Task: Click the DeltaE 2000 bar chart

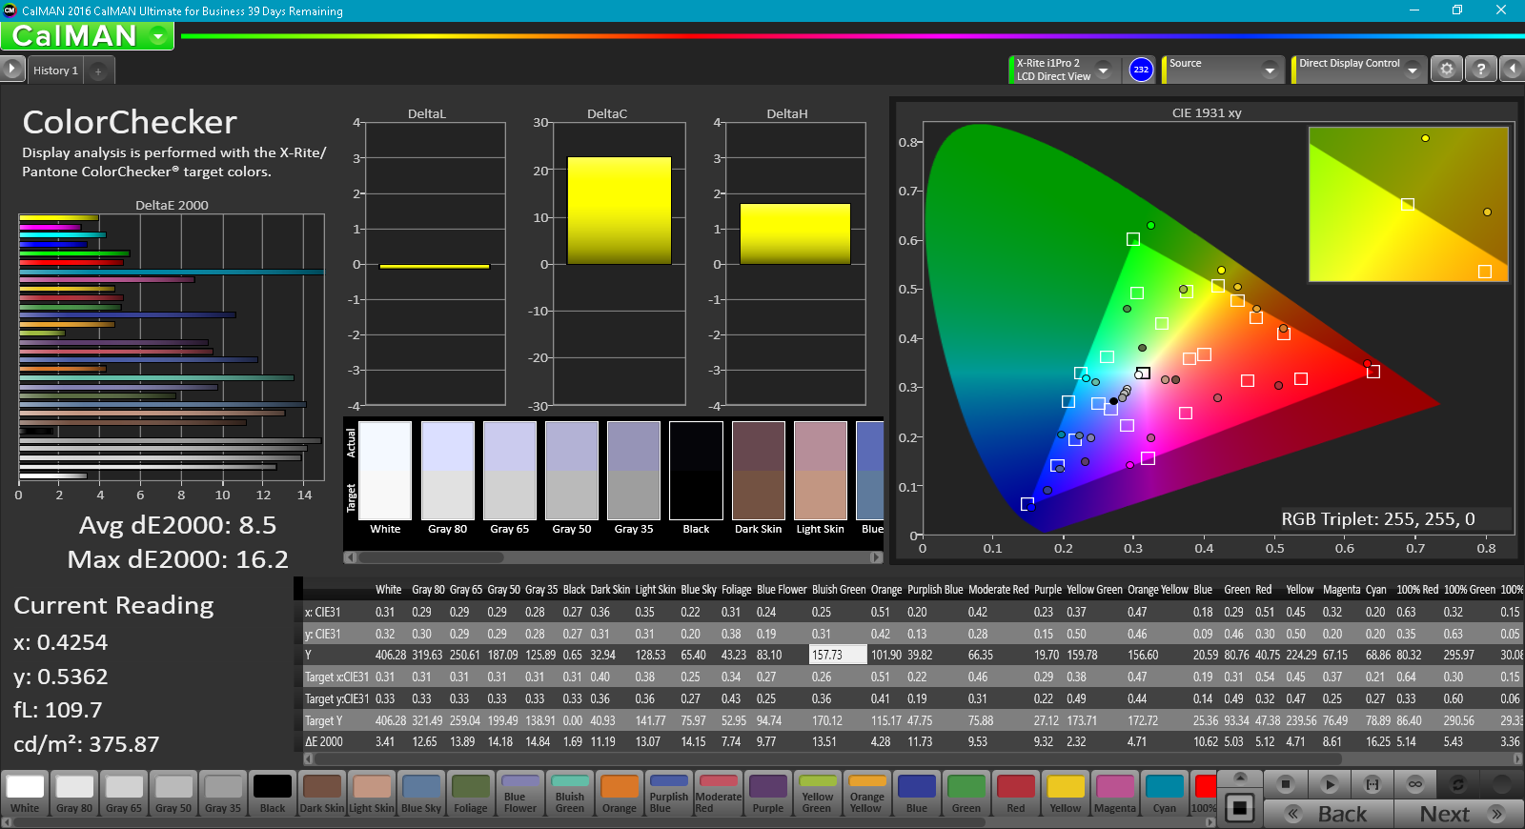Action: (x=172, y=348)
